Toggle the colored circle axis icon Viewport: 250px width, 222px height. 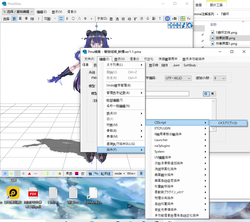point(167,19)
